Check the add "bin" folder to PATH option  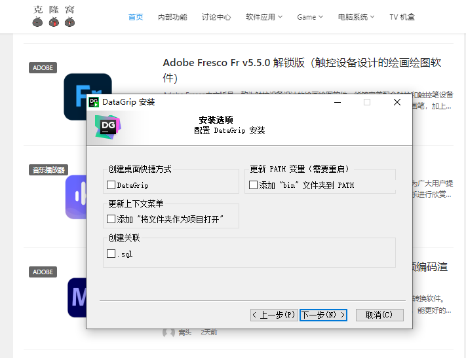(x=253, y=185)
